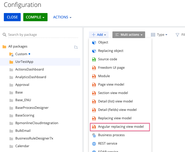Click the Type list view icon

point(153,35)
